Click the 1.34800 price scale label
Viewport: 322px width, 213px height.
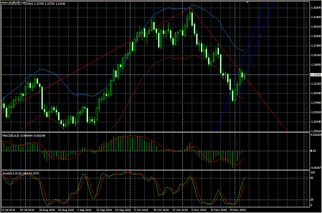[x=316, y=65]
